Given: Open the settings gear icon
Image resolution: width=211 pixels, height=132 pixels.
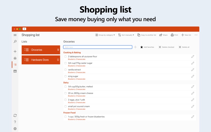Looking at the screenshot, I should point(15,129).
